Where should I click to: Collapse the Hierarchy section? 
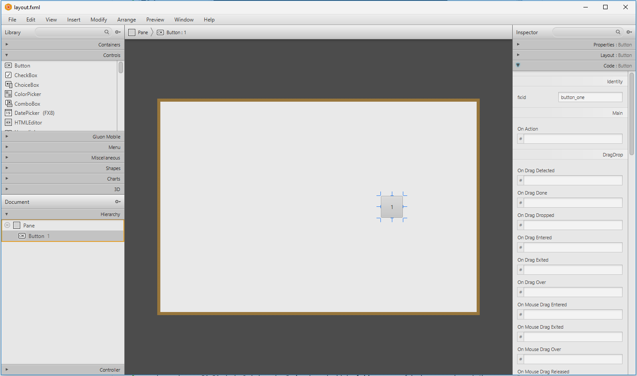7,214
